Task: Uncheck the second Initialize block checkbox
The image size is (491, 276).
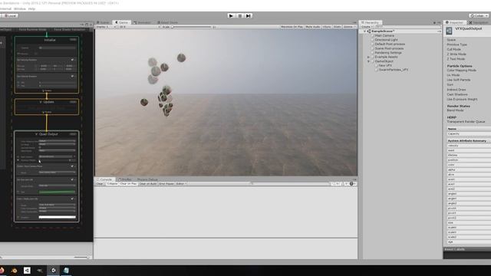Action: (72, 77)
